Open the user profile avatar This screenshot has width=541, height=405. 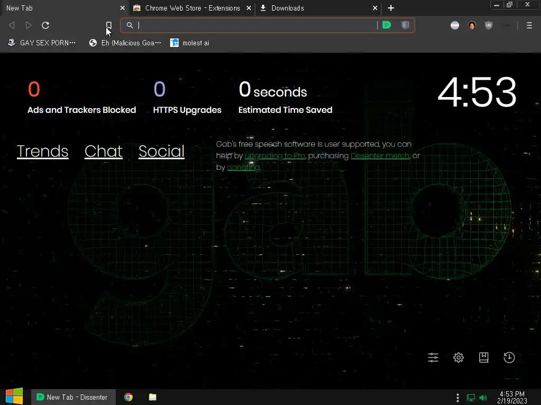[x=472, y=25]
